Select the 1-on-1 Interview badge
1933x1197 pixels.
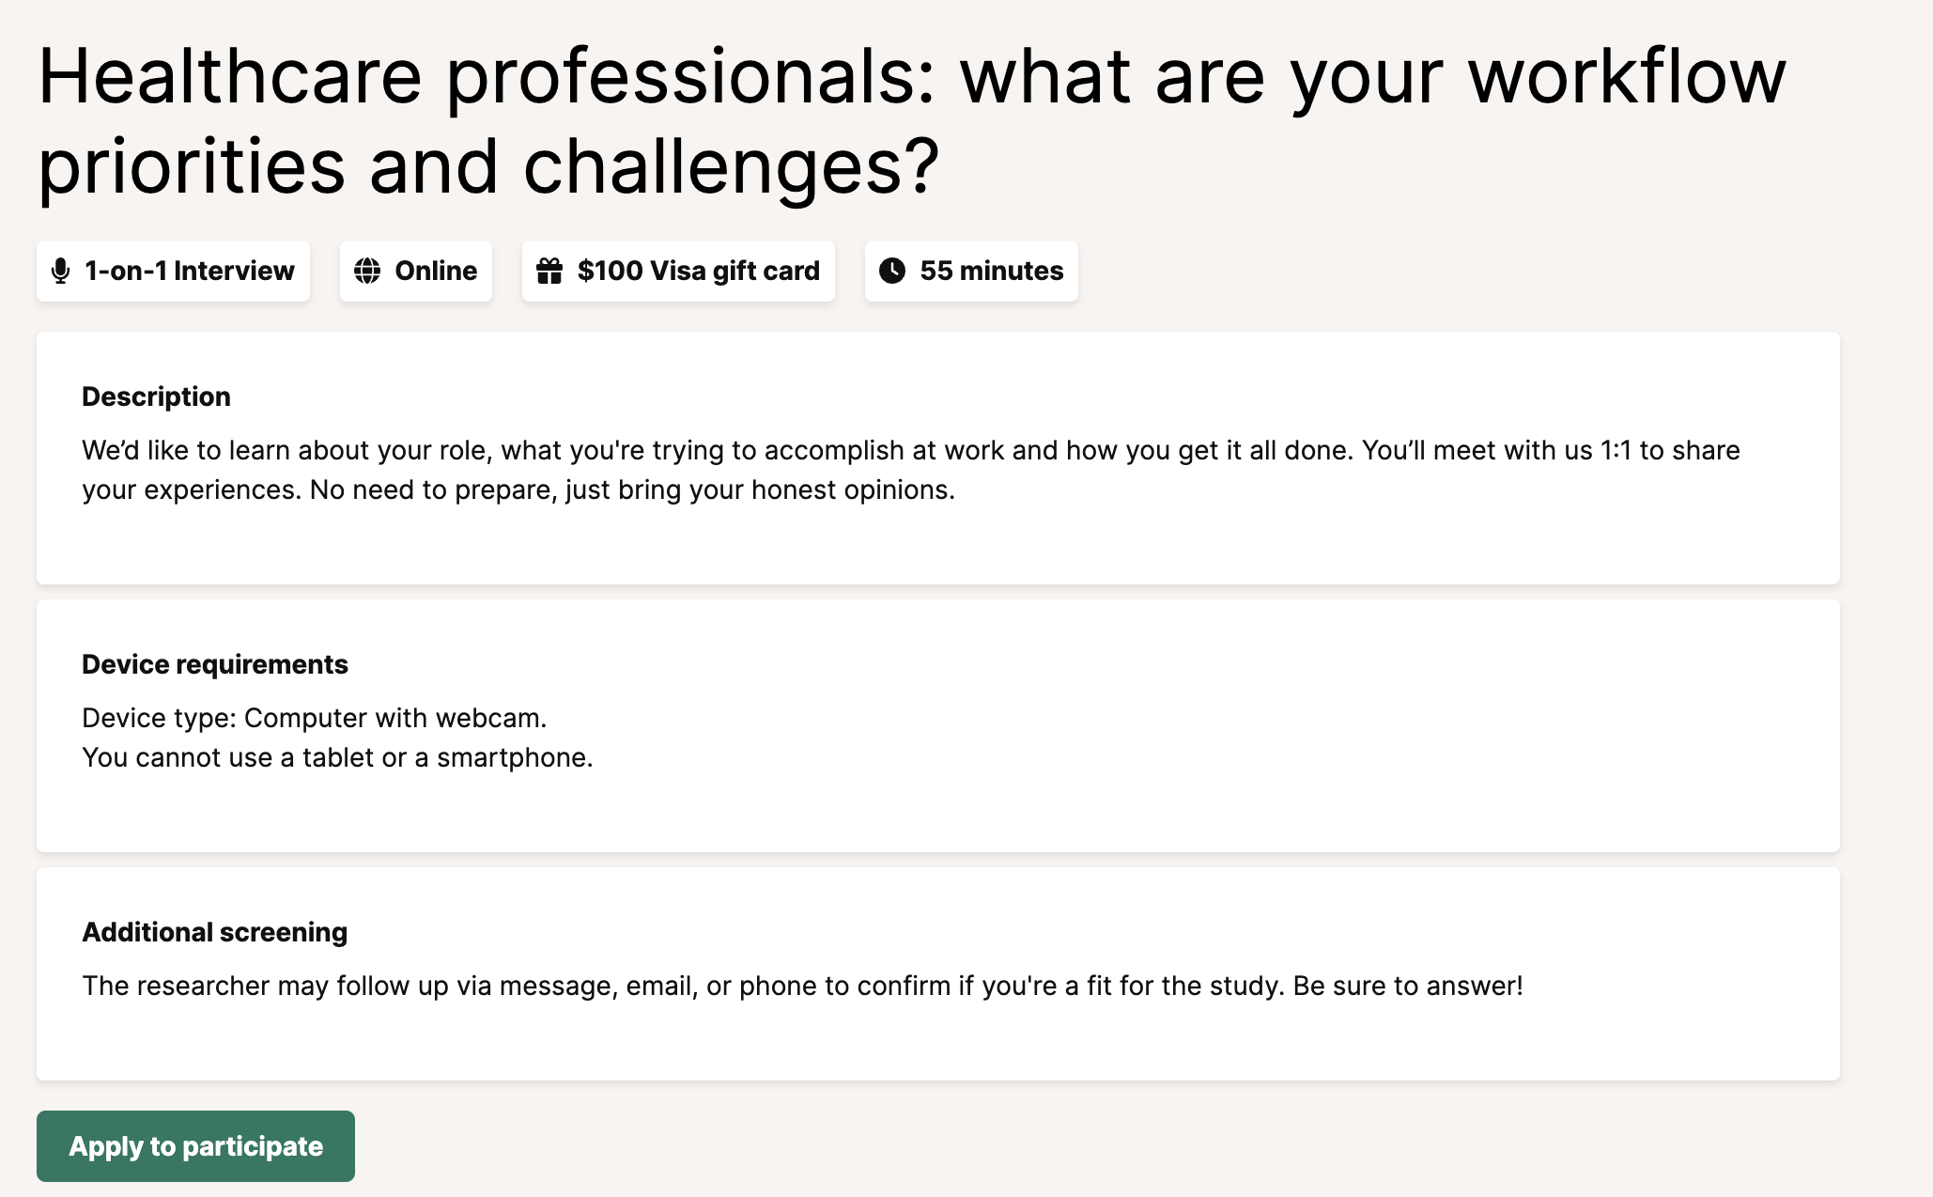point(173,272)
